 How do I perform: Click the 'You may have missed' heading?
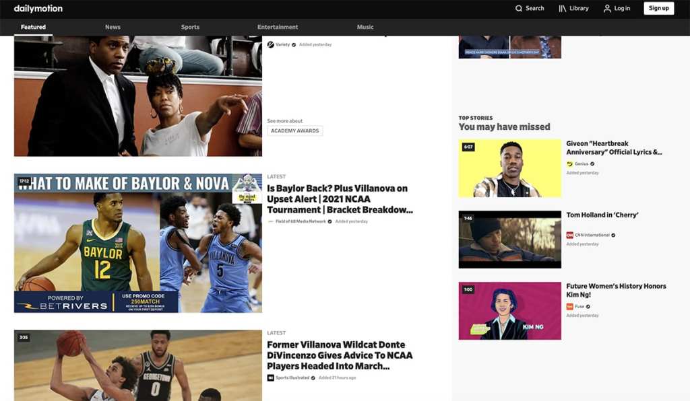(504, 127)
